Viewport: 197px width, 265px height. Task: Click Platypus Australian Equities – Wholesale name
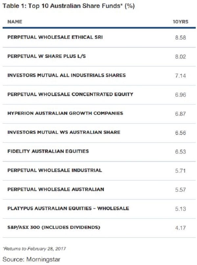click(x=68, y=208)
